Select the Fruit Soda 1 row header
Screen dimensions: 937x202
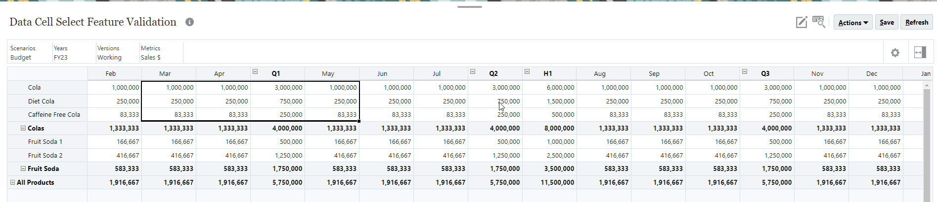pyautogui.click(x=47, y=141)
